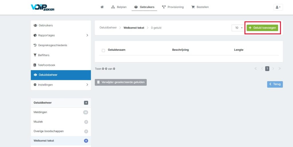Select Geluidsbeheer in the sidebar
The height and width of the screenshot is (147, 293).
coord(61,75)
